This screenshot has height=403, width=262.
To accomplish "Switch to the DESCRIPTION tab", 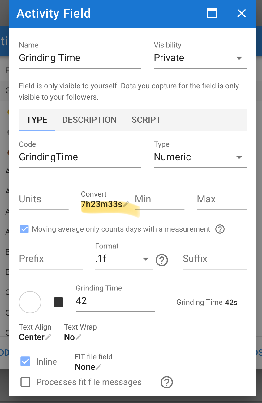I will tap(89, 120).
